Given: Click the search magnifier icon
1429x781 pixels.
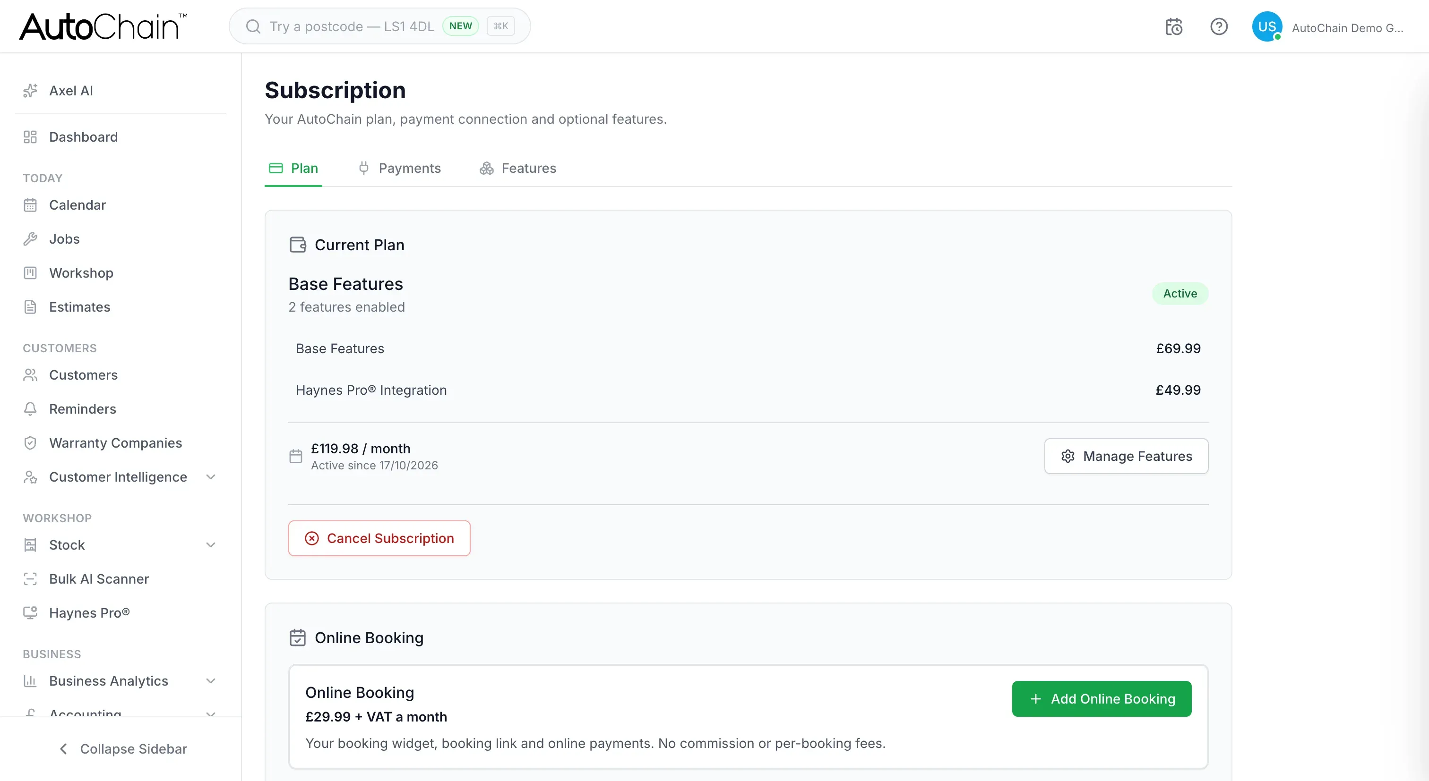Looking at the screenshot, I should point(253,26).
